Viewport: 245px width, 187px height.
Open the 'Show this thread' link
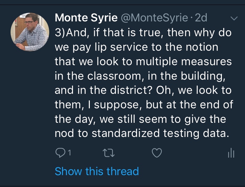coord(97,171)
